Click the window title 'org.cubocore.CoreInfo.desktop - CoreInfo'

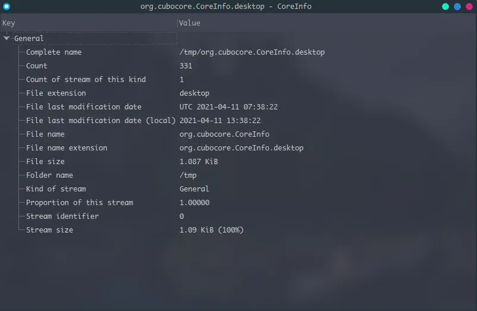pos(226,7)
